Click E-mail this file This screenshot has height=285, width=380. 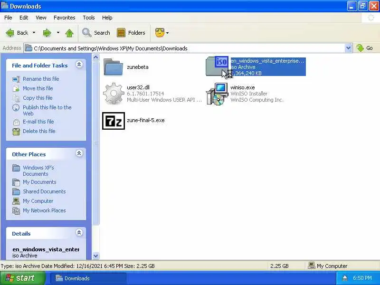(38, 122)
